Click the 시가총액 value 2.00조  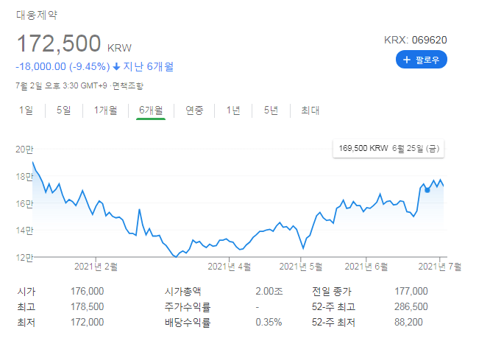click(269, 291)
